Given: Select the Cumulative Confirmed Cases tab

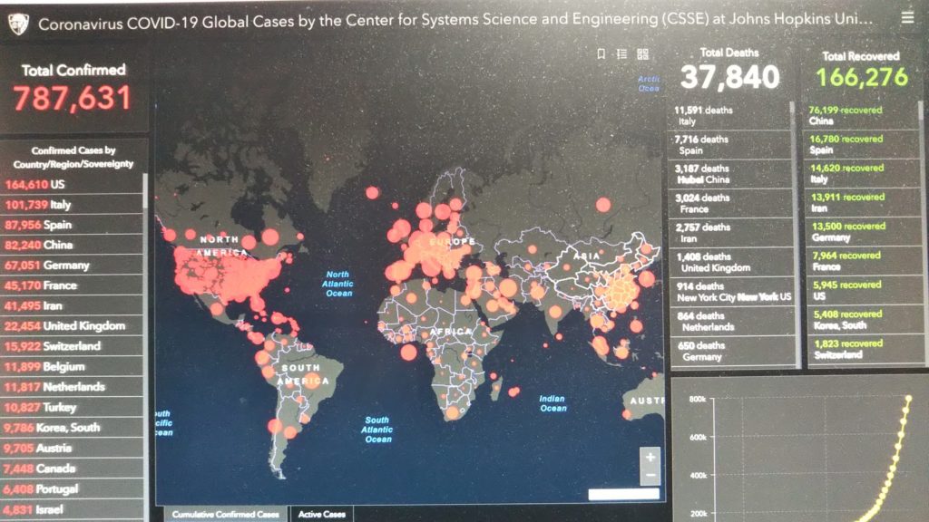Looking at the screenshot, I should coord(226,514).
